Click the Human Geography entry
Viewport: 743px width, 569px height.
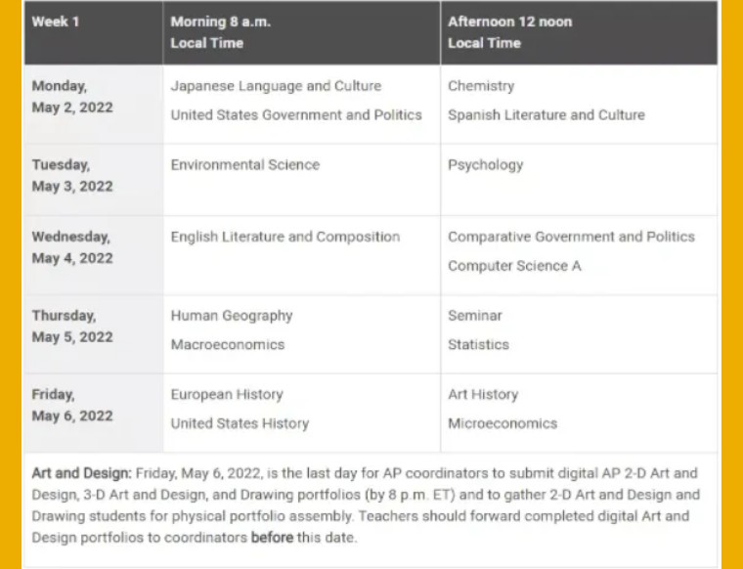point(232,316)
